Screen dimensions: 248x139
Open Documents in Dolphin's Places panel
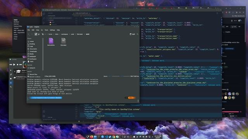32,49
